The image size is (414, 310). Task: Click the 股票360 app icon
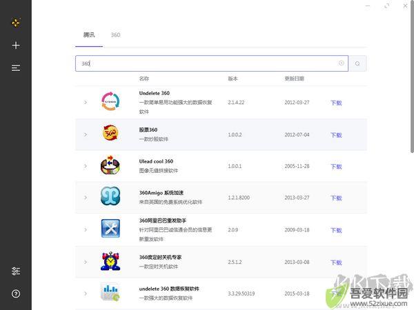[110, 132]
